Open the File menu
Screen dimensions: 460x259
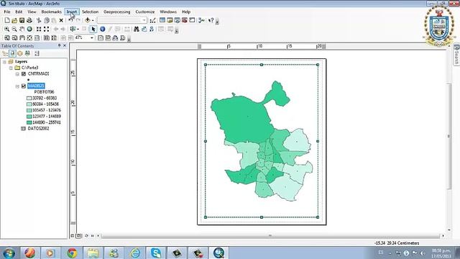pos(7,12)
